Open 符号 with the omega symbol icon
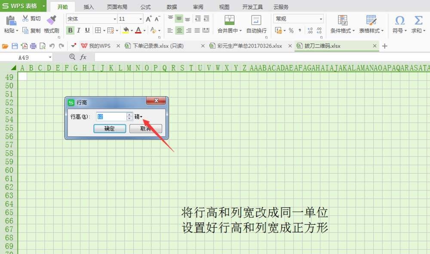 point(399,20)
